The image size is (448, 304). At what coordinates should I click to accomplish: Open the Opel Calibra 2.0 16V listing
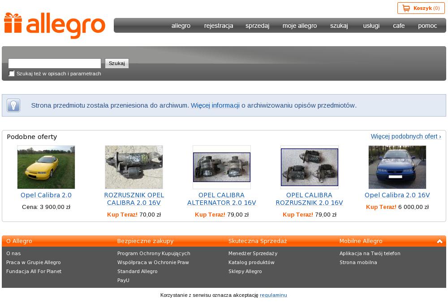(x=397, y=195)
